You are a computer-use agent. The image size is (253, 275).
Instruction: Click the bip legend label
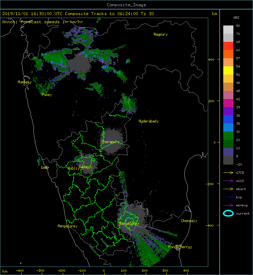(239, 197)
